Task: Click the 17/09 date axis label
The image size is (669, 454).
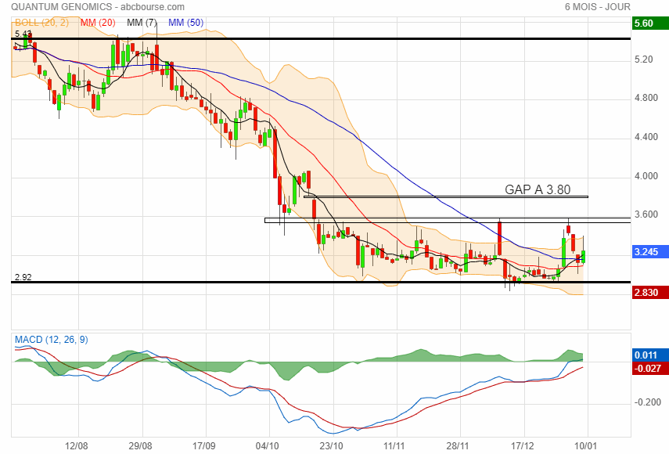Action: tap(204, 446)
